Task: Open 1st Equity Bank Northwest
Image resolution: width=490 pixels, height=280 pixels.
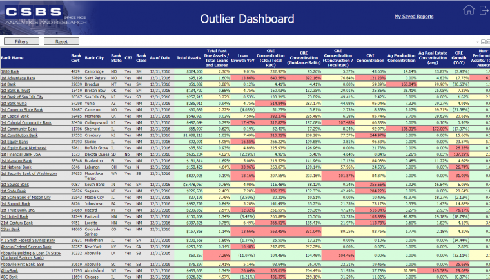Action: coord(24,148)
